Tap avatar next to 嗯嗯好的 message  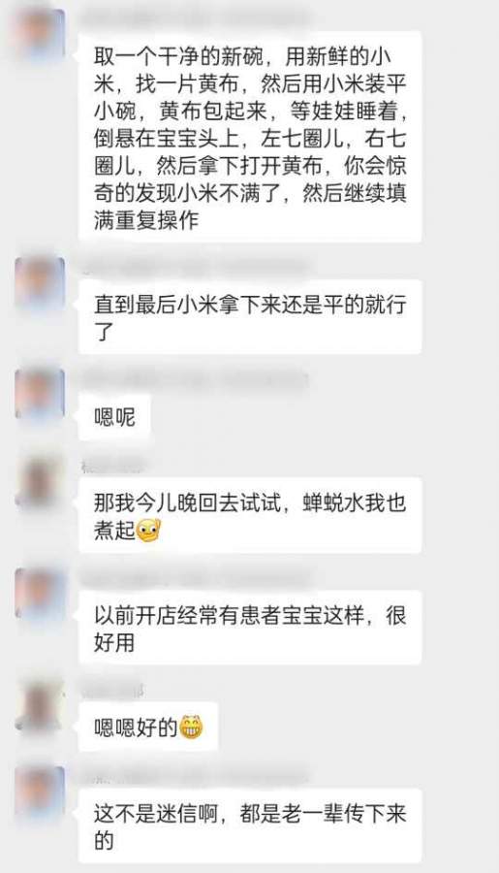tap(40, 705)
